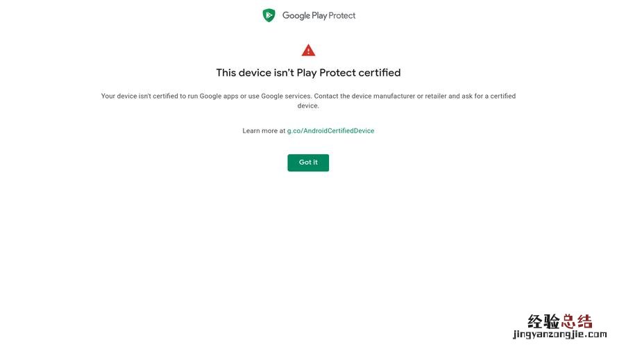Click the "This device isn't Play Protect certified" heading
Image resolution: width=617 pixels, height=347 pixels.
(x=308, y=72)
